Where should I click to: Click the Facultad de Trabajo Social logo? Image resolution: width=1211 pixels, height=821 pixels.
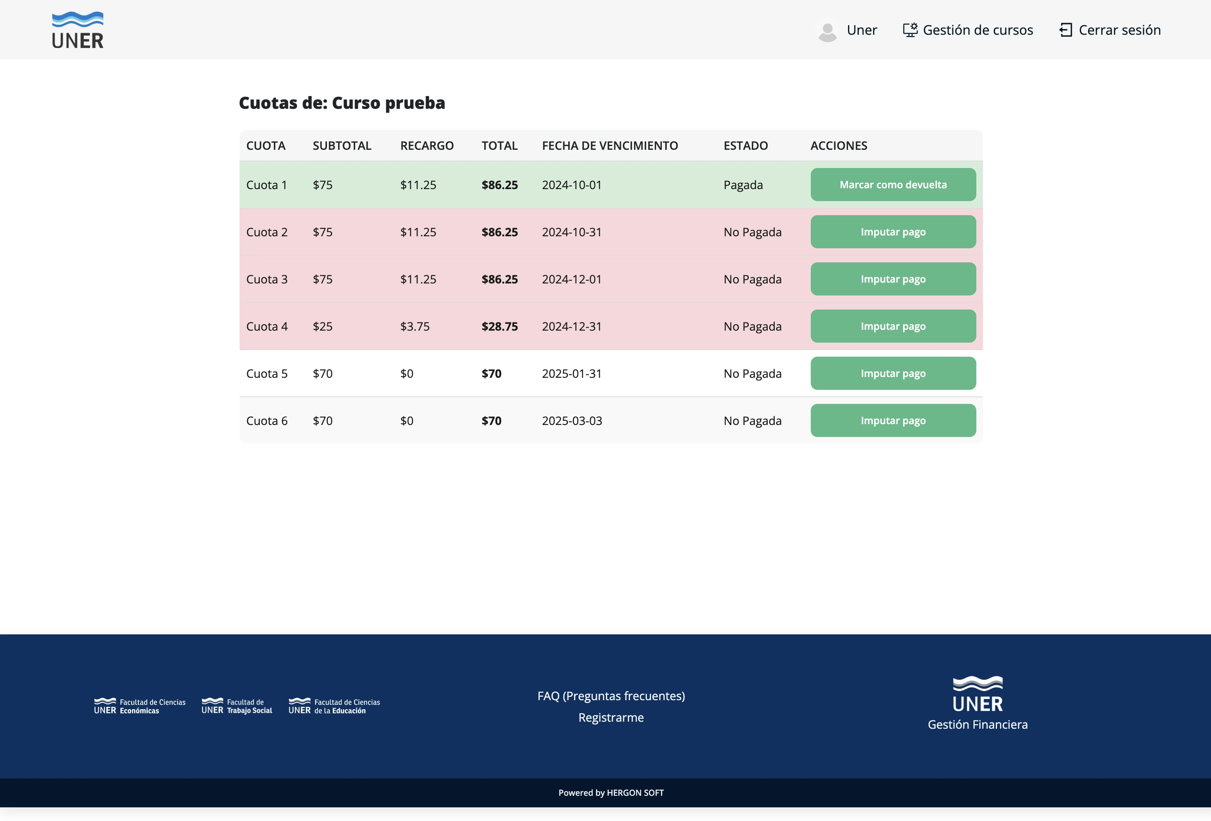pos(237,706)
